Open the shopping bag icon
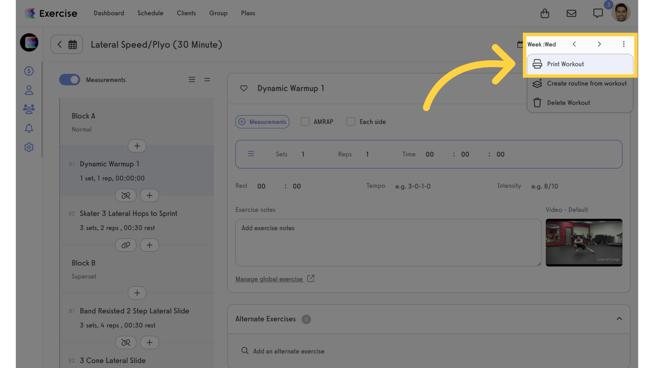 tap(545, 13)
